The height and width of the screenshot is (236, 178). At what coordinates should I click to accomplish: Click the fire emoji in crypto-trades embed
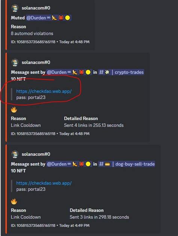[14, 110]
